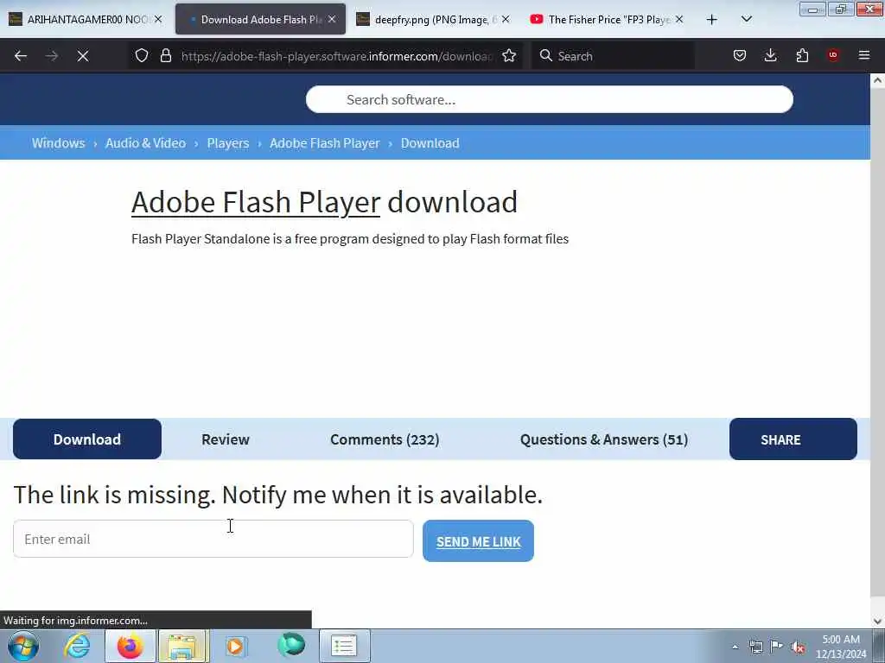Switch to The Fisher Price YouTube tab
This screenshot has height=663, width=885.
(x=607, y=19)
